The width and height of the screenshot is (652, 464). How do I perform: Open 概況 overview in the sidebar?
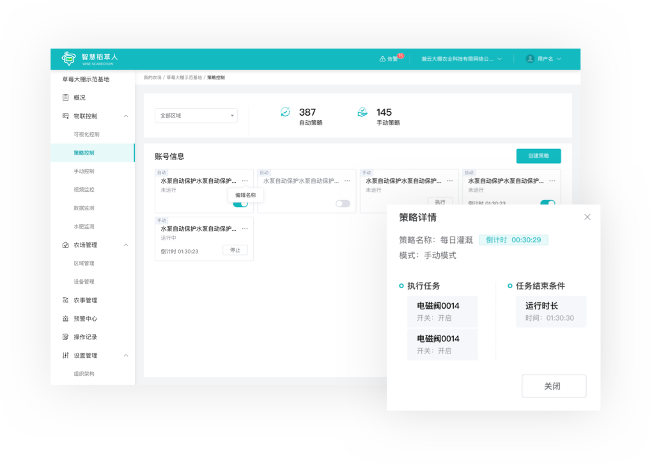click(79, 98)
